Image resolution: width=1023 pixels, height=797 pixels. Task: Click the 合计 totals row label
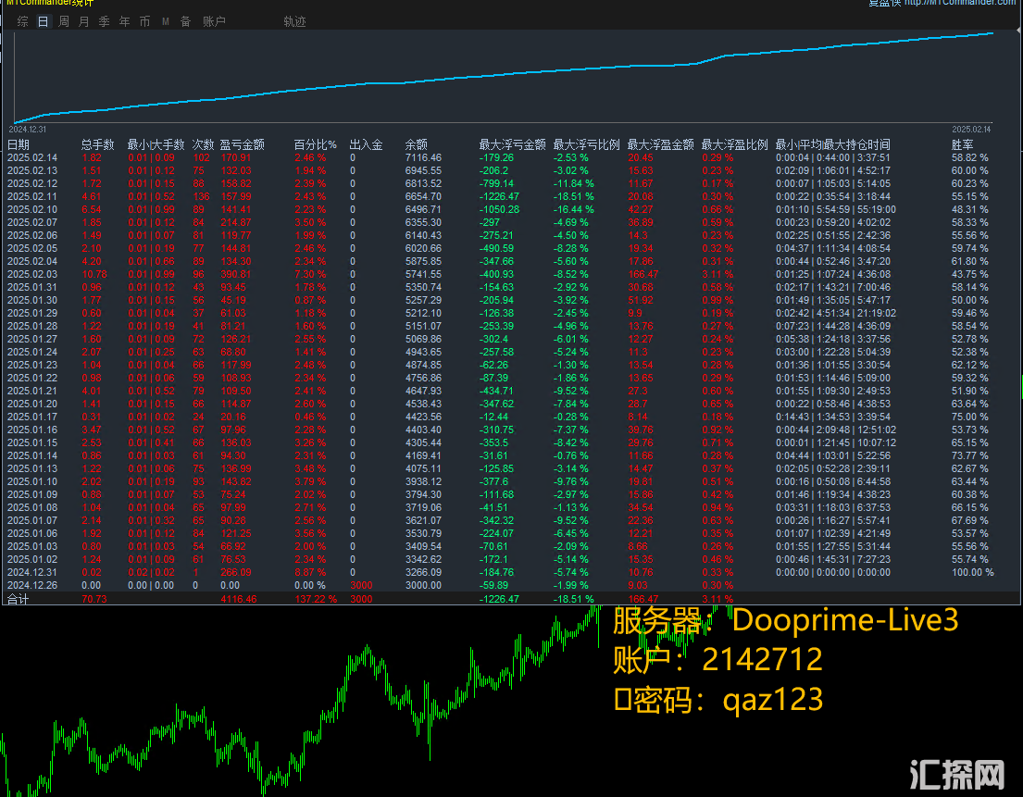(18, 599)
